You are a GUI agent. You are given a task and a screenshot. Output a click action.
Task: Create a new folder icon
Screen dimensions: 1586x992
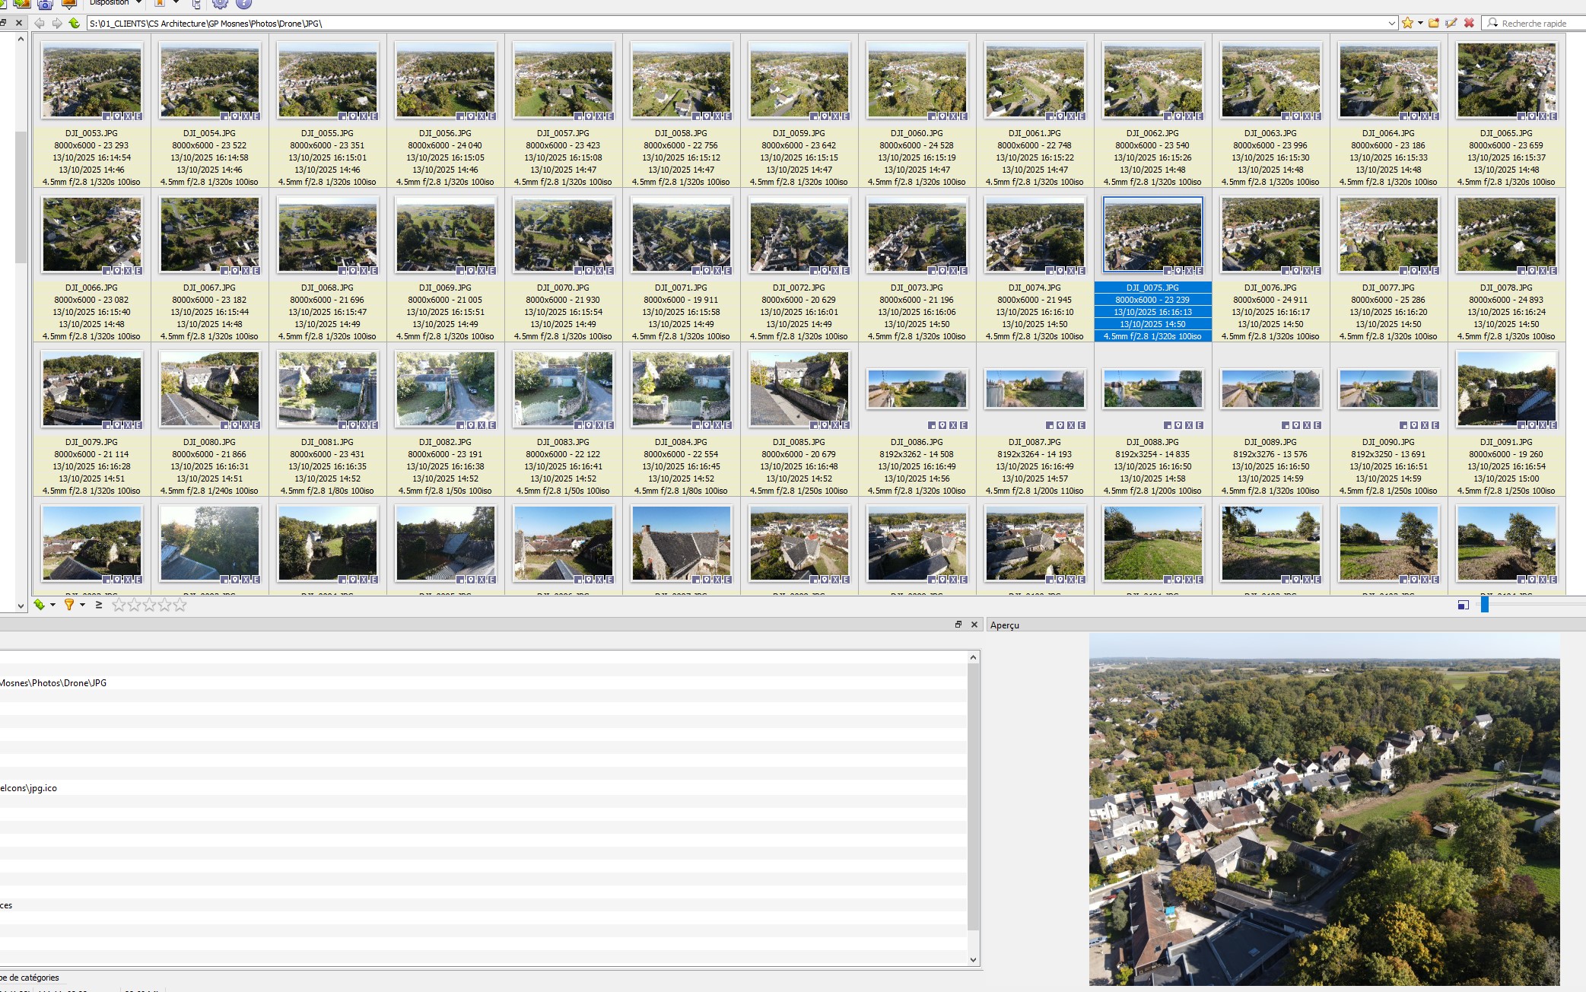[1434, 24]
